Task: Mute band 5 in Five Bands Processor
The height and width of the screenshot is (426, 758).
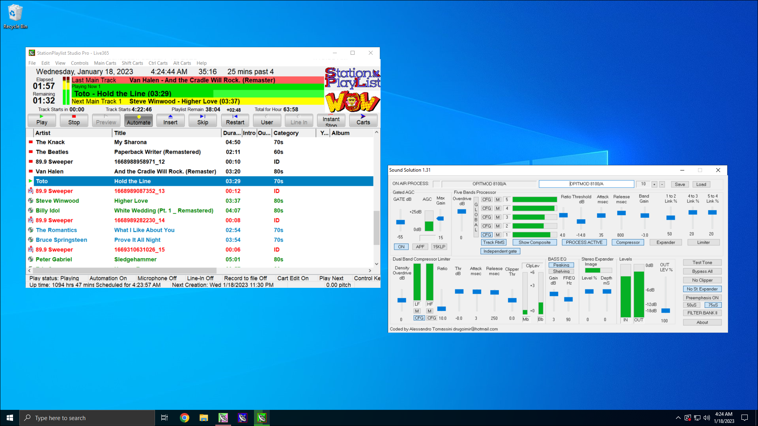Action: [x=497, y=199]
